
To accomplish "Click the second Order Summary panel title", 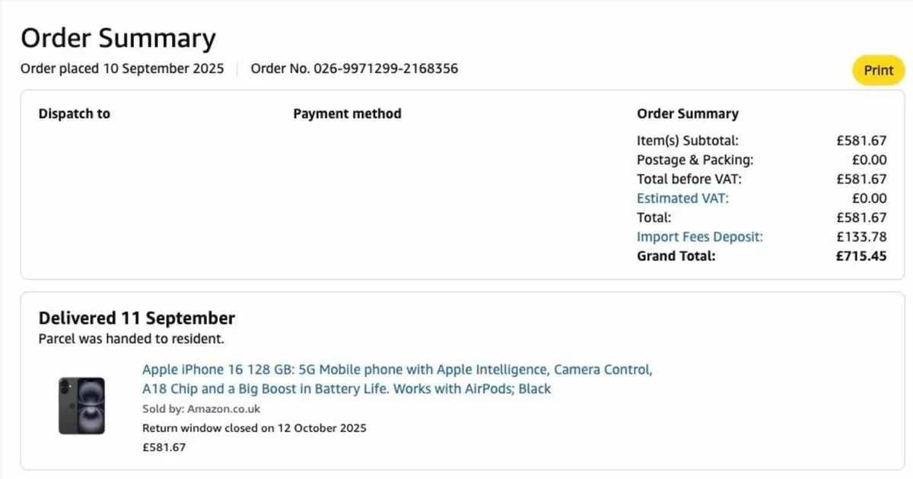I will [x=687, y=113].
